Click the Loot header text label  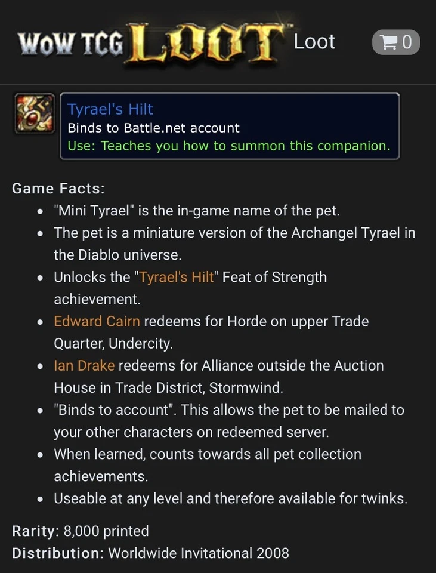[314, 42]
